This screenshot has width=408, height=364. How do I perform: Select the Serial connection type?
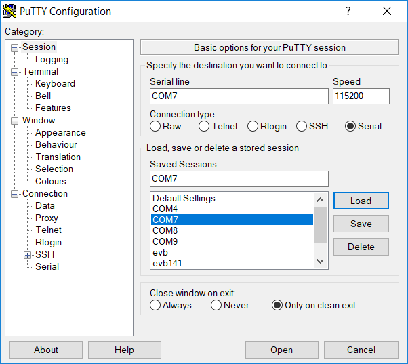pos(350,126)
